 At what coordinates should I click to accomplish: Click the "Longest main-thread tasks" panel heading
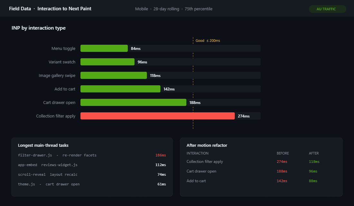[43, 145]
